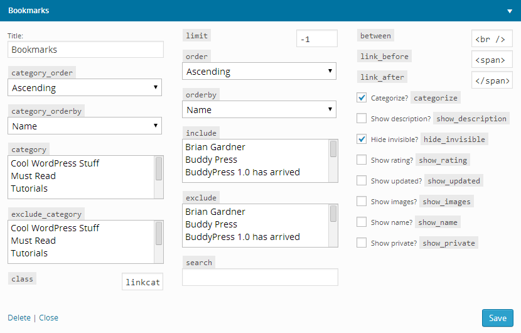
Task: Open the category_orderby Name dropdown
Action: click(85, 126)
